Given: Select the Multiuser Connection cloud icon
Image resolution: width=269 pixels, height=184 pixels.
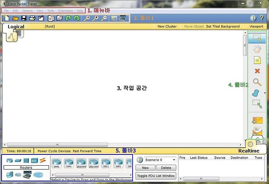Looking at the screenshot, I should tap(38, 175).
